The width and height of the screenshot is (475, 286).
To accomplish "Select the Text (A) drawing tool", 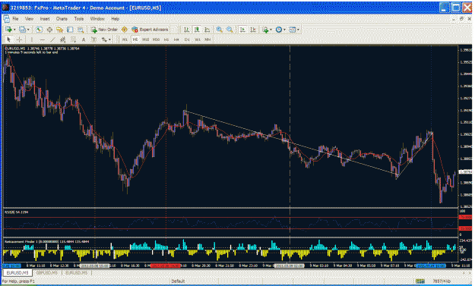I will [x=84, y=39].
